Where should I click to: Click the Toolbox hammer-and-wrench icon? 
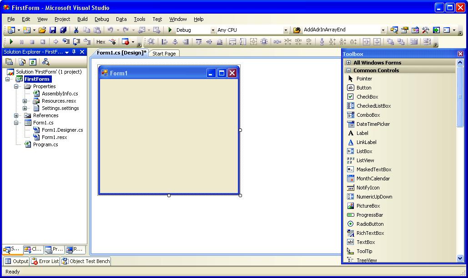[x=426, y=30]
